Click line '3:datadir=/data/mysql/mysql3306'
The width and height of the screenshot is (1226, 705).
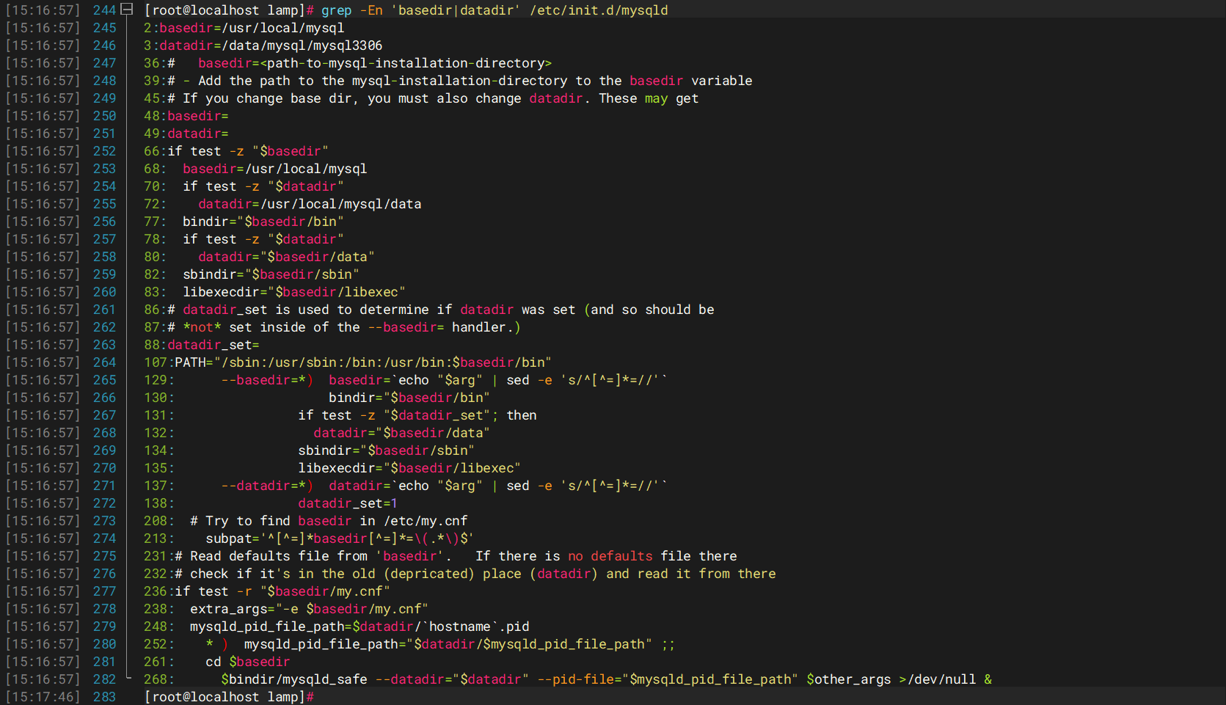click(263, 45)
